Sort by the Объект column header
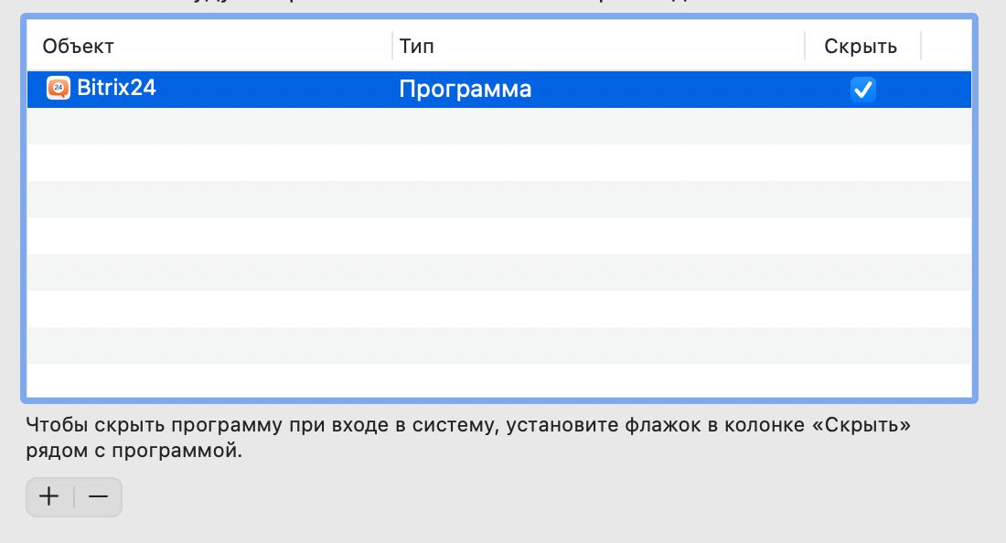 tap(79, 47)
